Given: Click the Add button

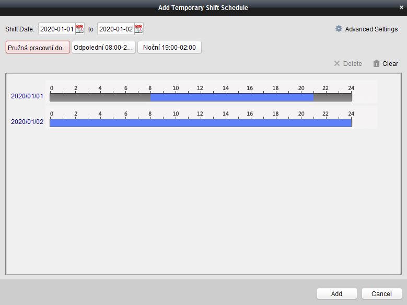Looking at the screenshot, I should point(336,293).
